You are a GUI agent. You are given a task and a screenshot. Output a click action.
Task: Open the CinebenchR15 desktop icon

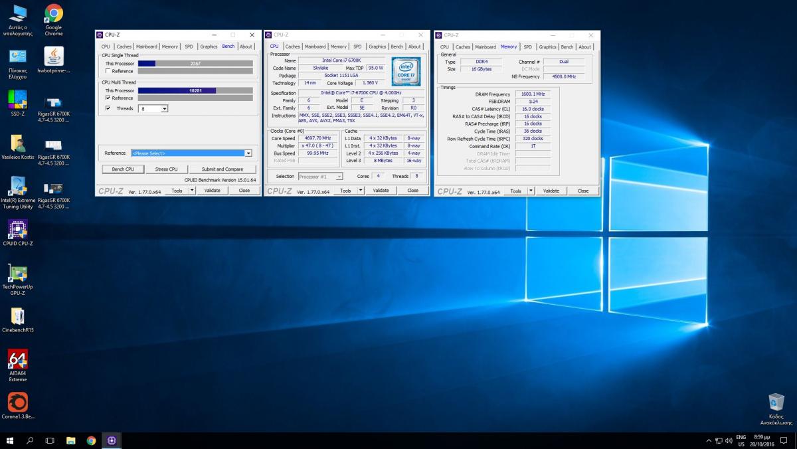(18, 319)
